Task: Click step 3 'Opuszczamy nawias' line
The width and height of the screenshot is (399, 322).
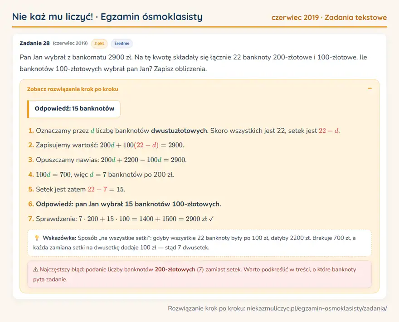Action: tap(107, 160)
